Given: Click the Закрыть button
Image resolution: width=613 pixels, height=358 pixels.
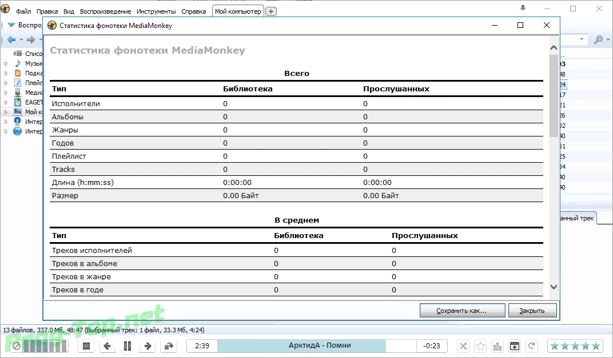Looking at the screenshot, I should click(x=532, y=311).
